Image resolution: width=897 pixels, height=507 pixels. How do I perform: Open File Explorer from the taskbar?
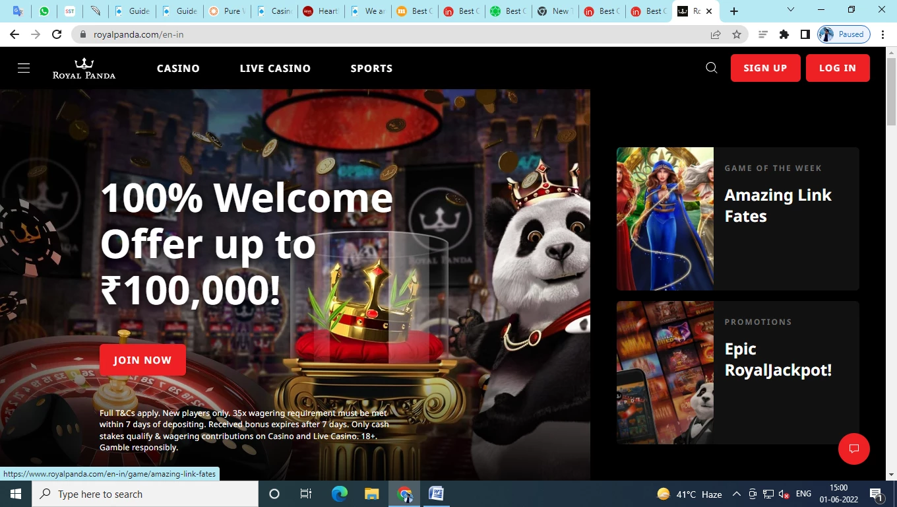point(372,494)
